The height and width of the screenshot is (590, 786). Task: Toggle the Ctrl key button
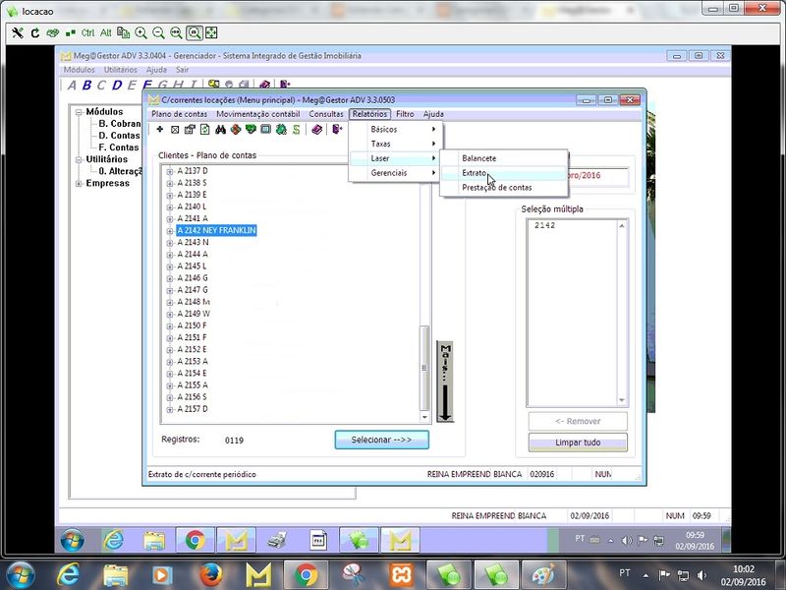coord(88,32)
